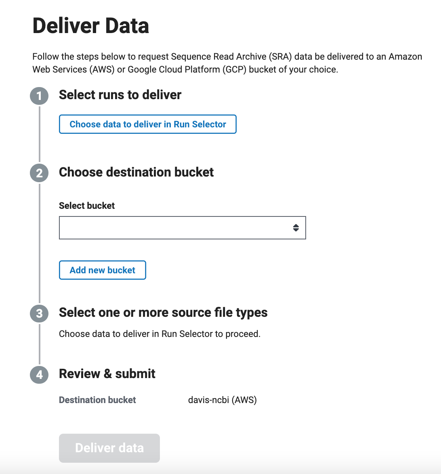The height and width of the screenshot is (474, 441).
Task: Click the davis-ncbi (AWS) bucket value
Action: [222, 400]
